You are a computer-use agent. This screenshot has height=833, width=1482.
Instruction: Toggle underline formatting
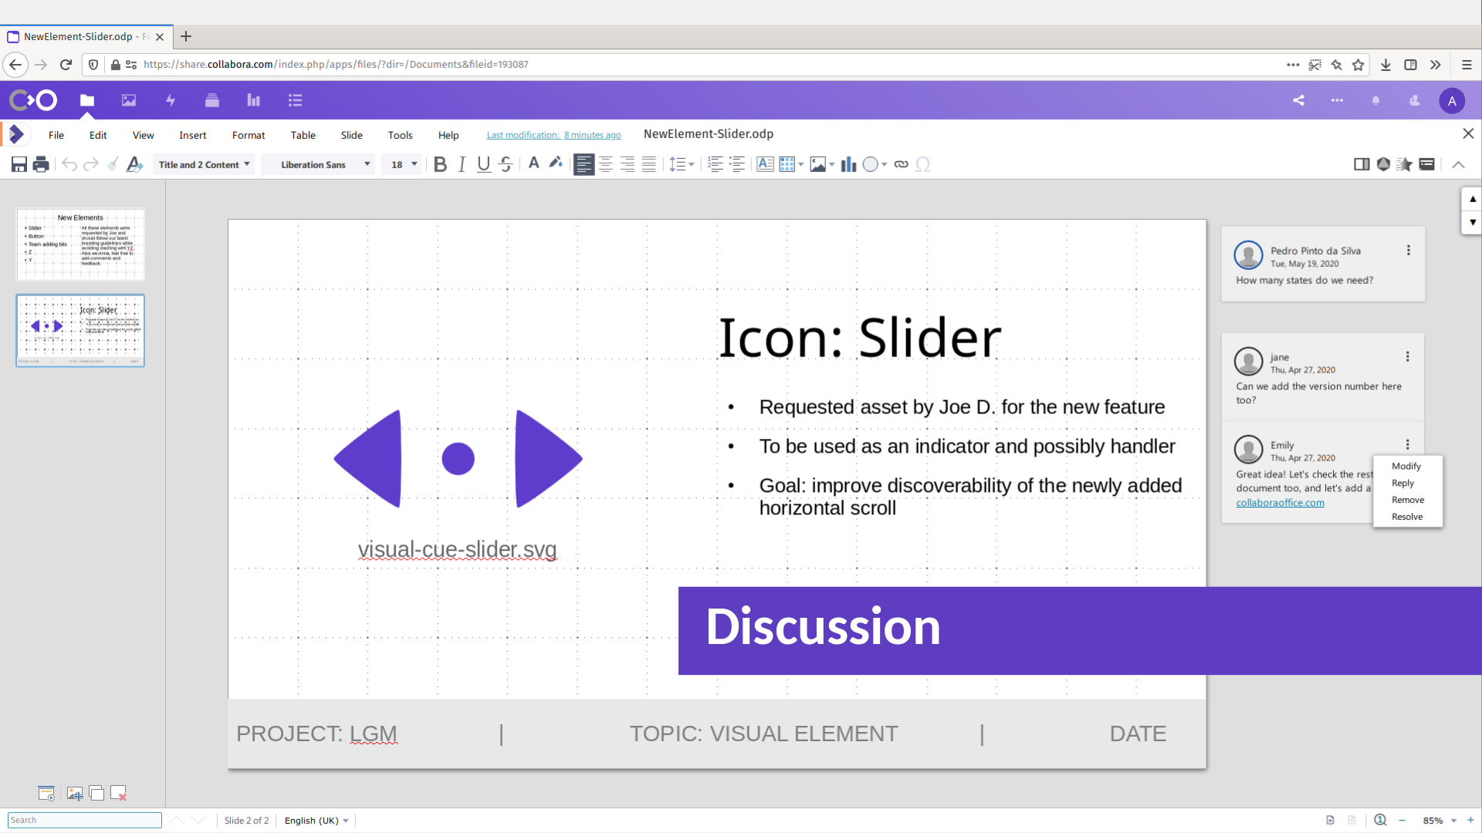point(483,164)
